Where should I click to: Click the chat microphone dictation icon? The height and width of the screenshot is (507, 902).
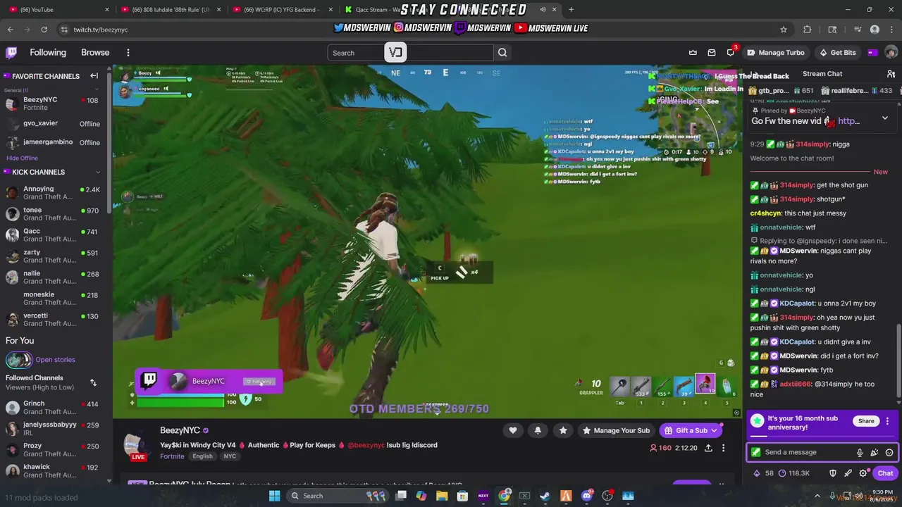[860, 453]
